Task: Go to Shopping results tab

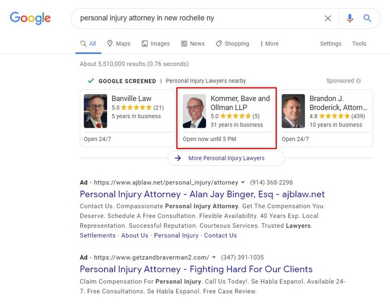Action: point(232,43)
